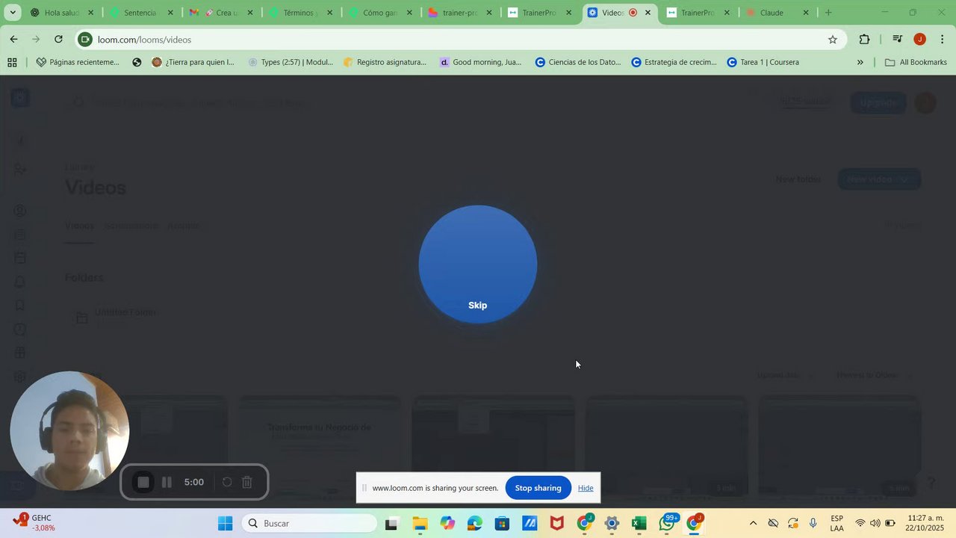Open Tarea 1 Coursera bookmark
956x538 pixels.
click(x=763, y=63)
